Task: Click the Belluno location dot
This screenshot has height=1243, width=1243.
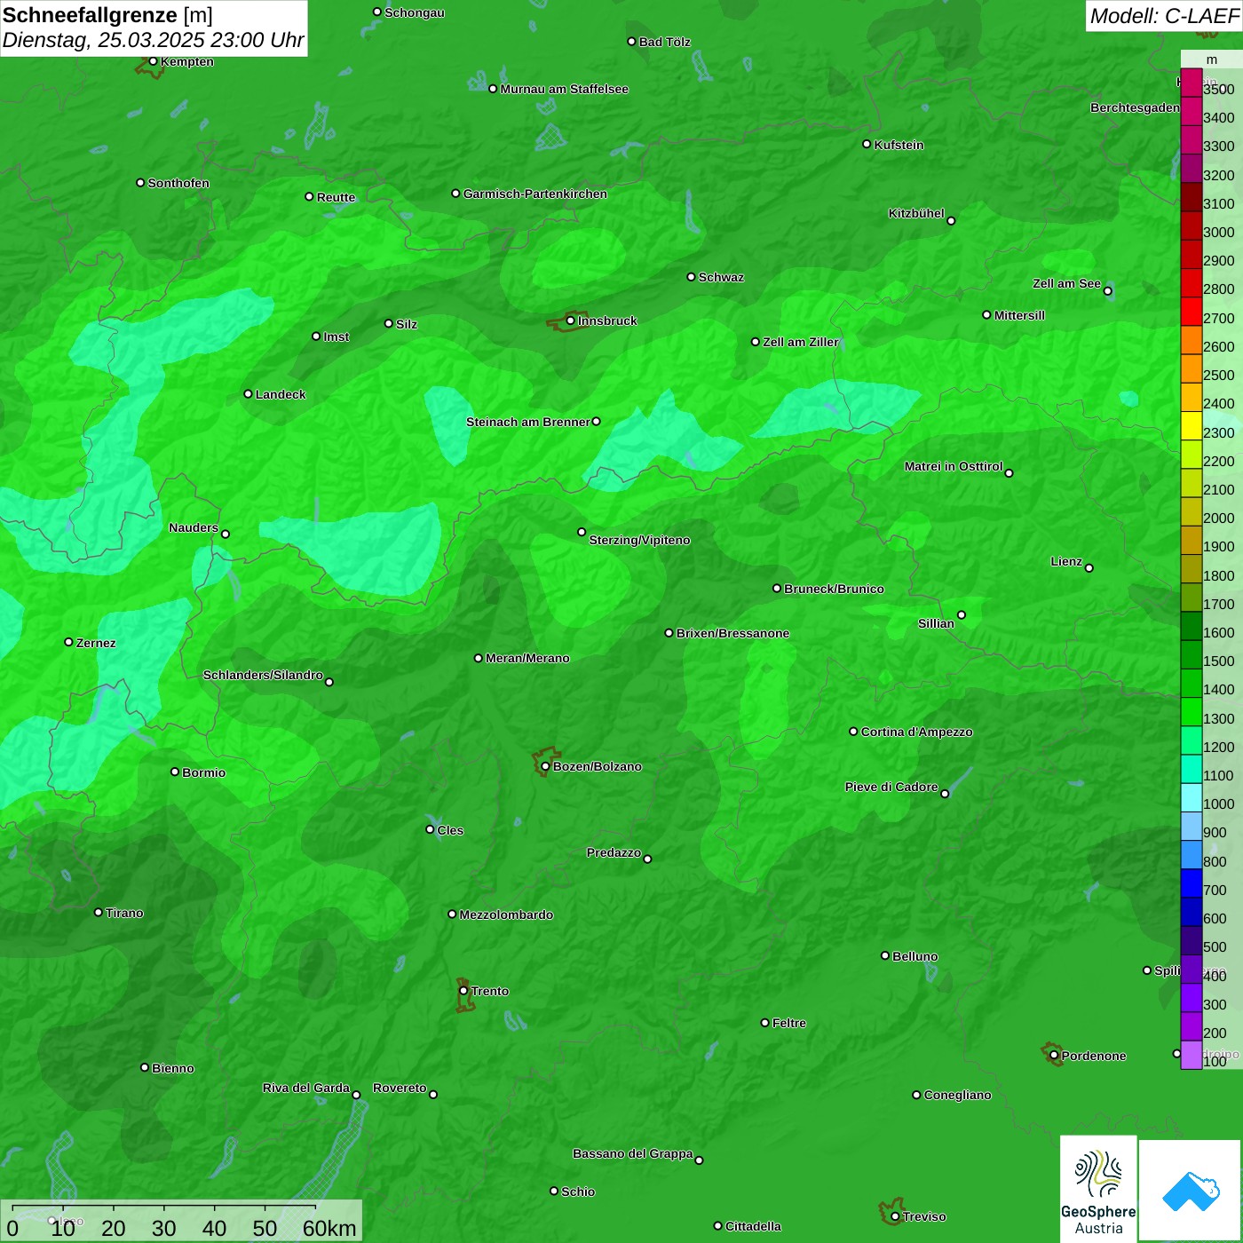Action: coord(884,955)
